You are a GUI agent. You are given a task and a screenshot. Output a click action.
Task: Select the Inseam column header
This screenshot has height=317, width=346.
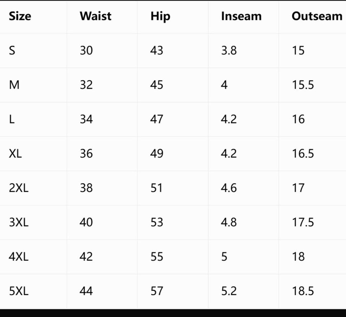pos(241,16)
